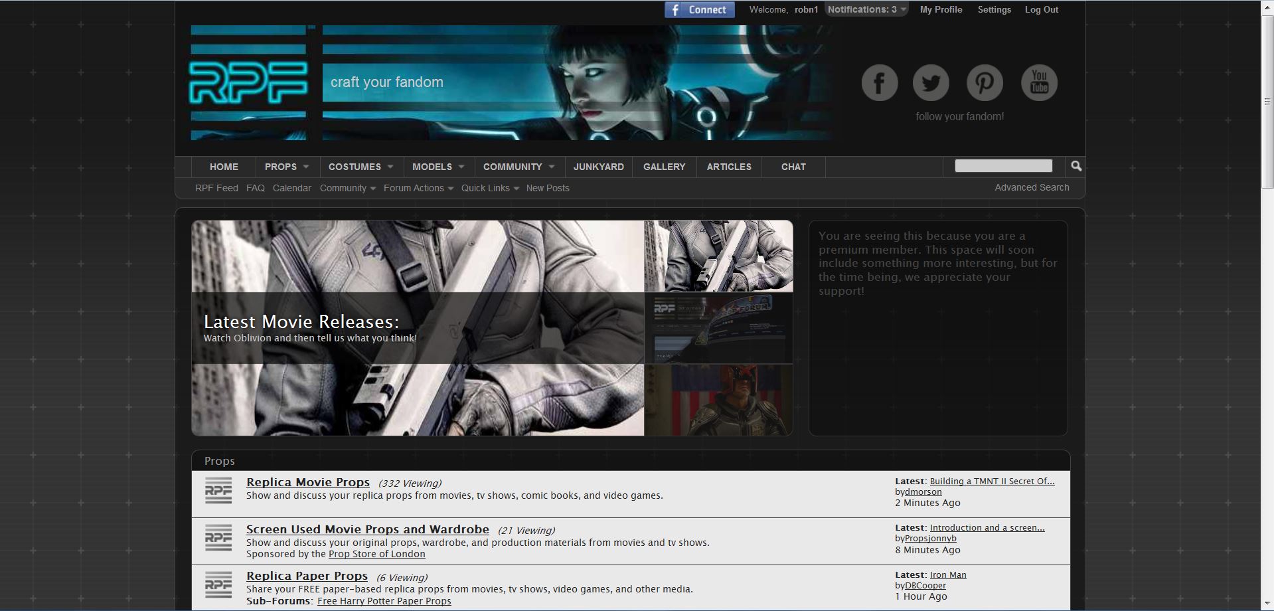This screenshot has width=1274, height=611.
Task: Open the MODELS navigation dropdown
Action: [x=438, y=167]
